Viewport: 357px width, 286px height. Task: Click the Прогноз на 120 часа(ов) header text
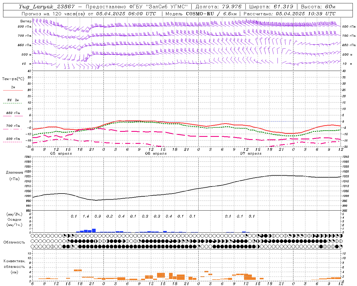click(x=54, y=14)
